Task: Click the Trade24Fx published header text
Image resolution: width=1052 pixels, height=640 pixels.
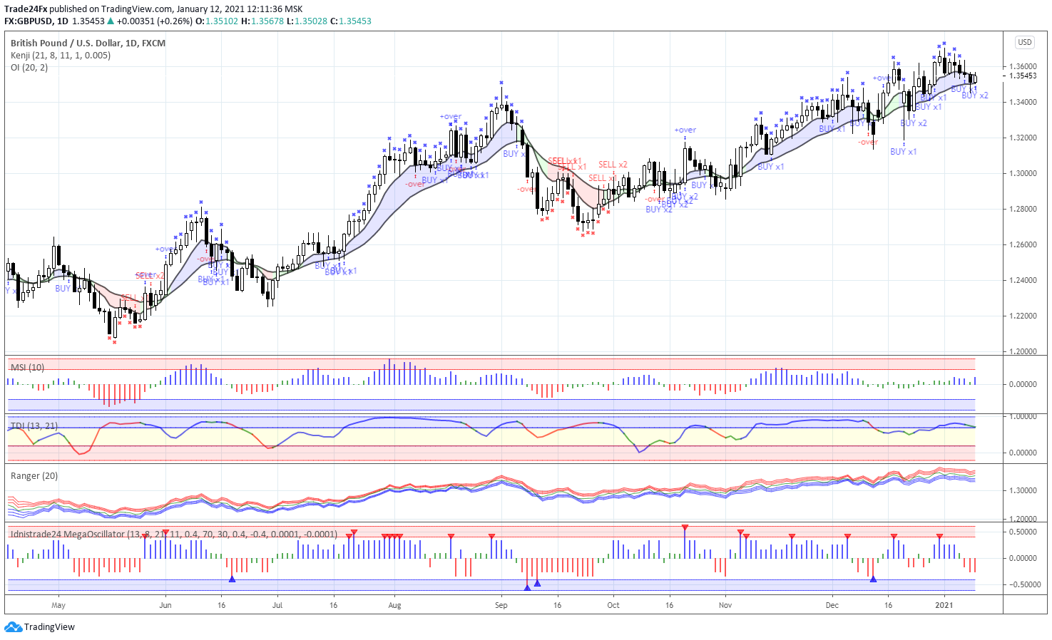Action: click(153, 9)
